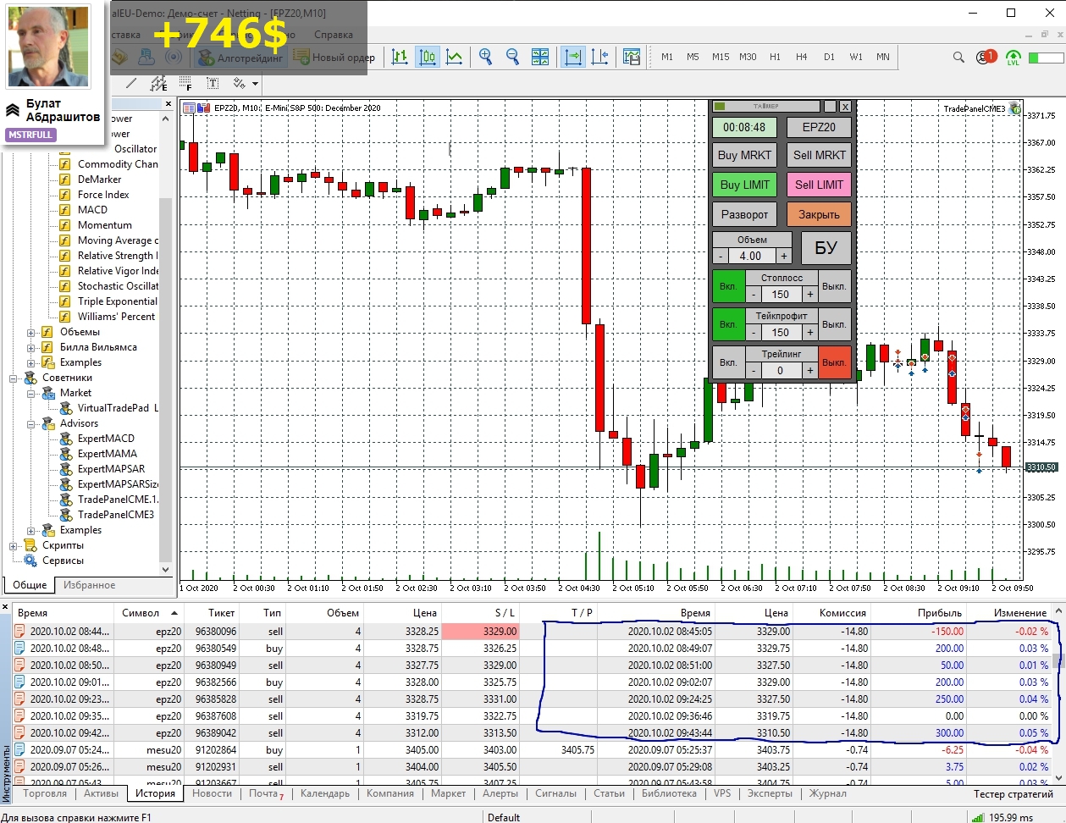Open Сервисы item icon
1066x823 pixels.
click(30, 561)
